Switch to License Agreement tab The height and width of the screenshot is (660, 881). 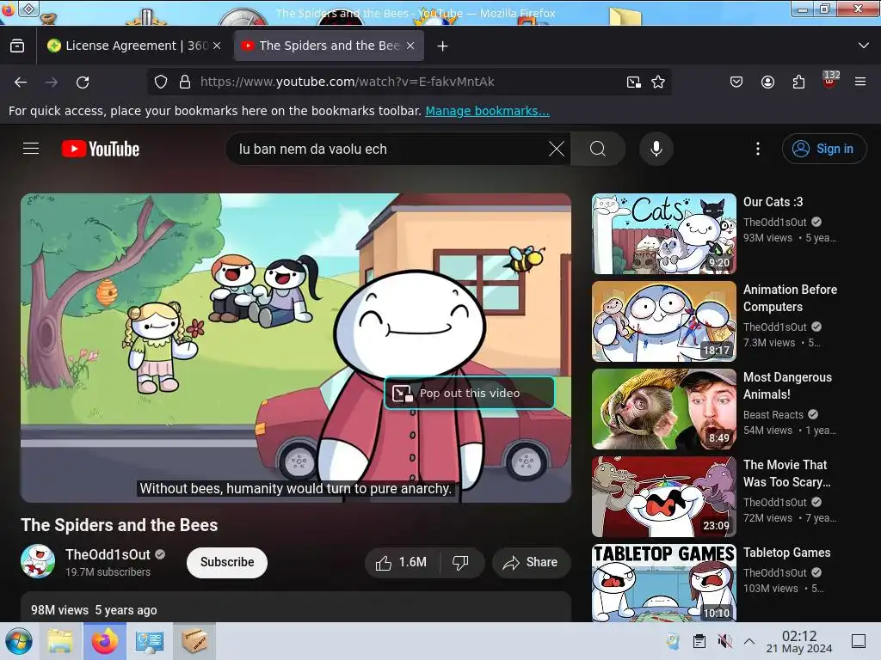(133, 46)
